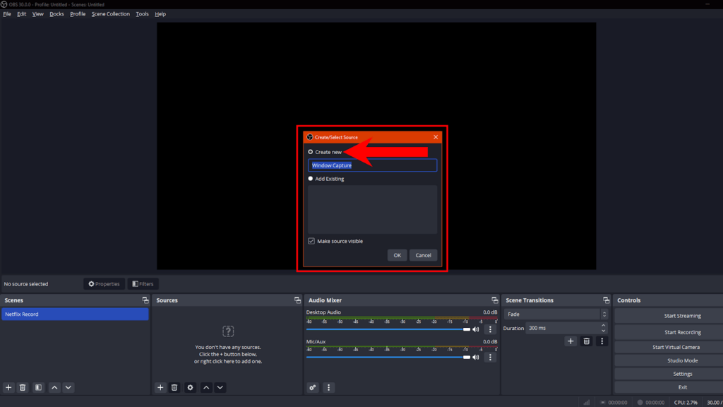The height and width of the screenshot is (407, 723).
Task: Select the Netflix Record scene
Action: (75, 314)
